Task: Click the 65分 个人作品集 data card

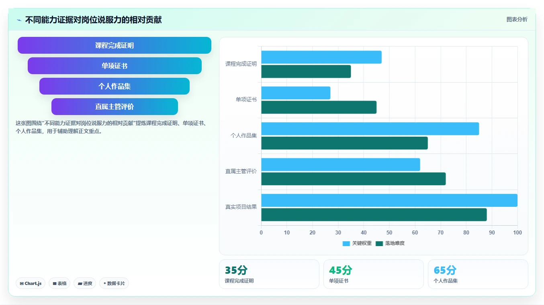Action: coord(478,274)
